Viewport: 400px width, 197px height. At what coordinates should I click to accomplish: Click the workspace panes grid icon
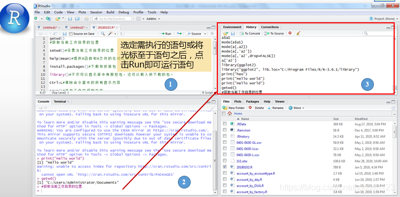[138, 19]
